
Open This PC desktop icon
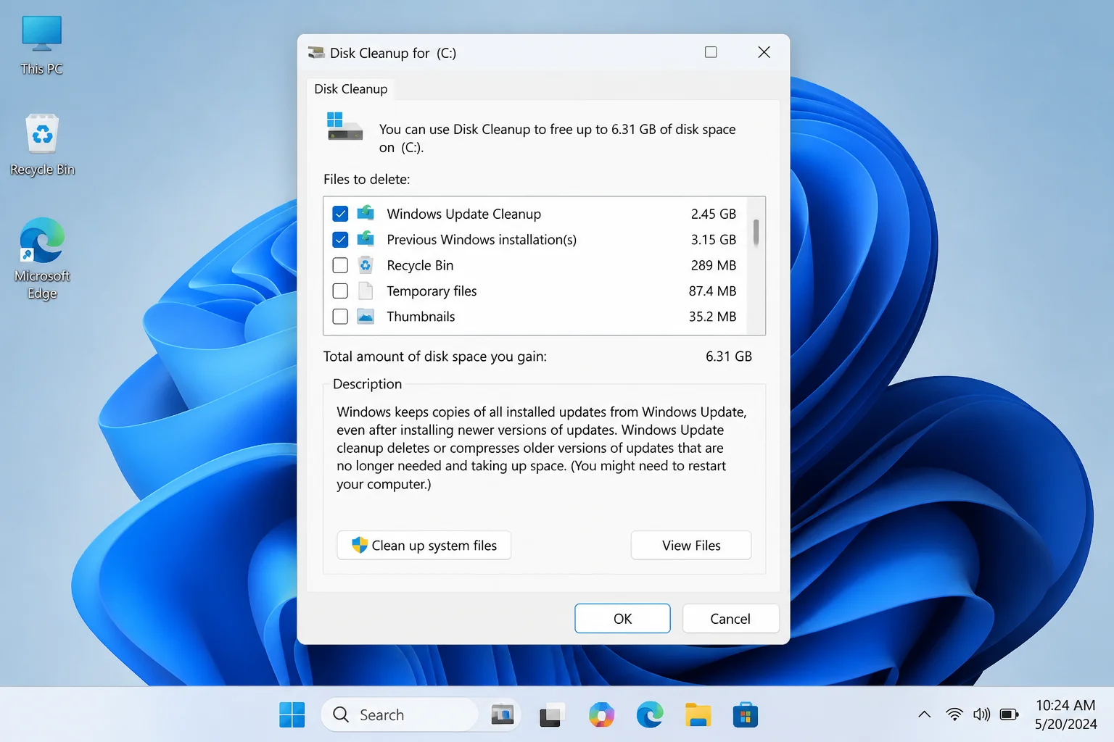click(x=41, y=45)
